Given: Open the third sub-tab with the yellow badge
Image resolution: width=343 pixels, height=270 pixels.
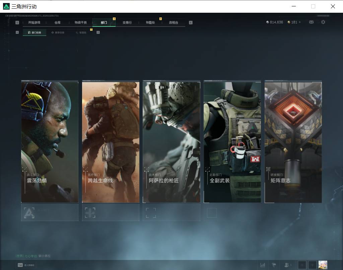Looking at the screenshot, I should [81, 32].
